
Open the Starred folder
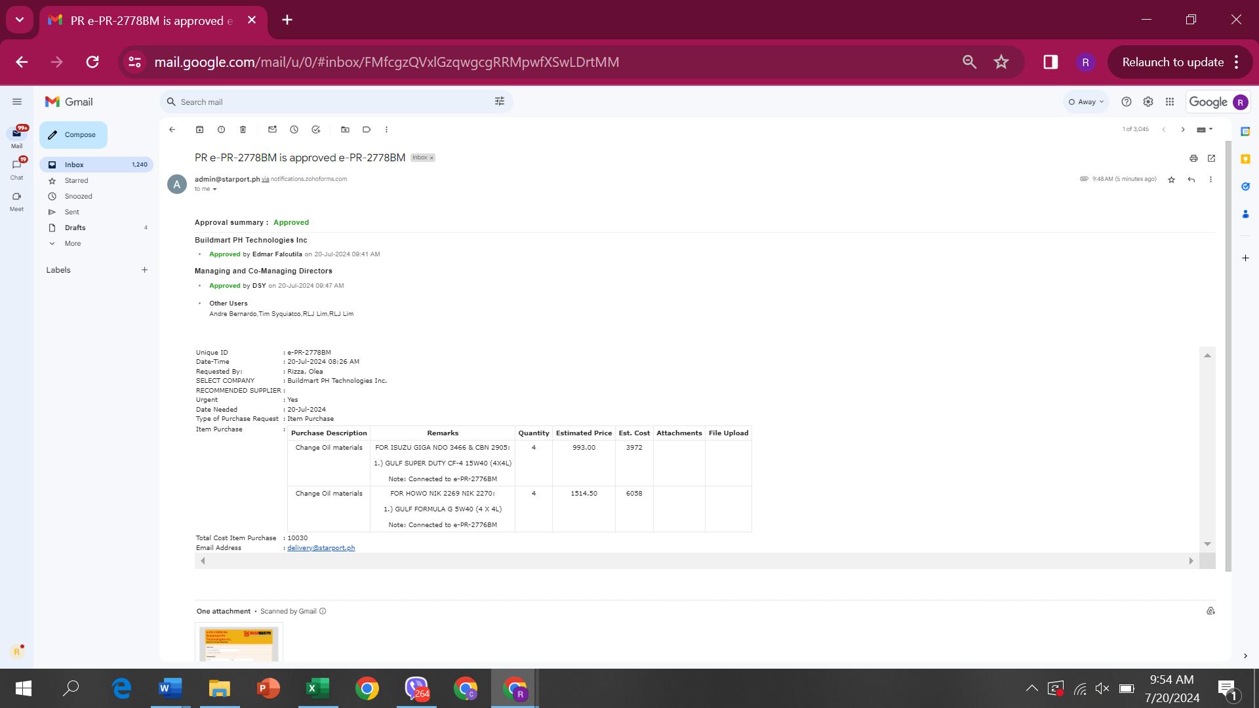76,181
